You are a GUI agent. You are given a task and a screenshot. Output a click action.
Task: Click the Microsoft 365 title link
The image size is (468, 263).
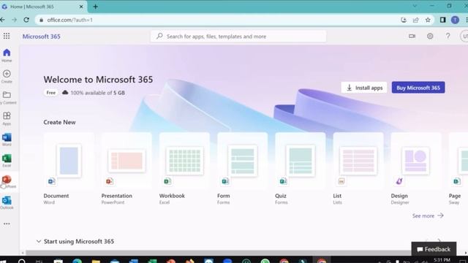[42, 37]
